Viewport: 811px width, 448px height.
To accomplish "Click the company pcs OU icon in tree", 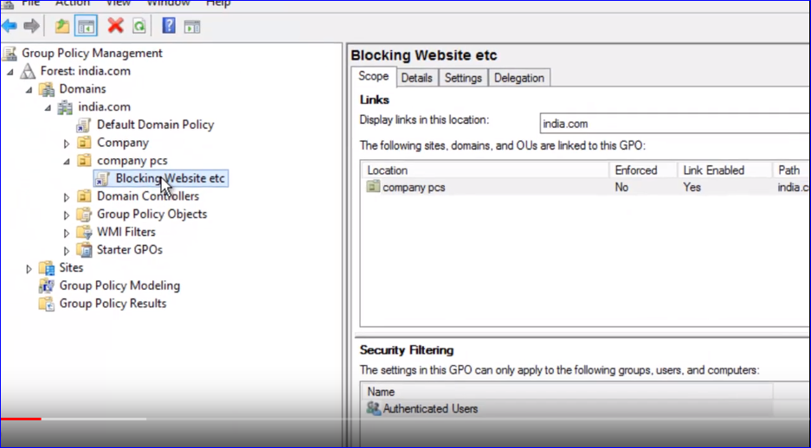I will point(84,161).
